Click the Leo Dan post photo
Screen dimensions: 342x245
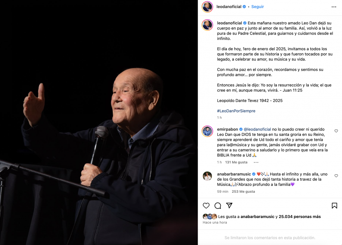[x=99, y=122]
